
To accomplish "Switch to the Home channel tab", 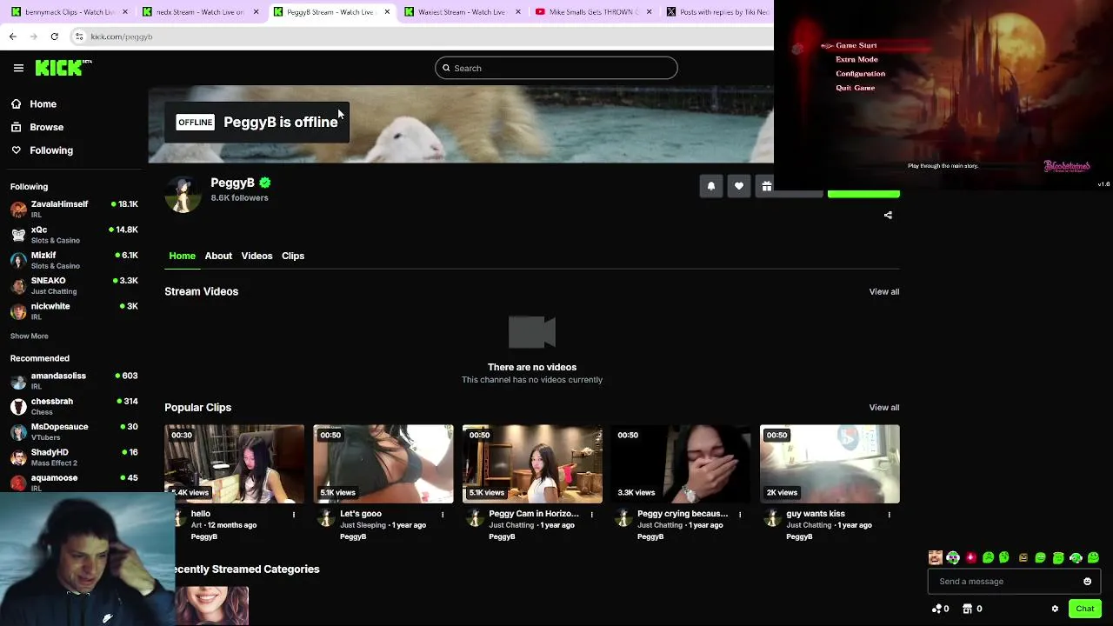I will click(x=182, y=256).
